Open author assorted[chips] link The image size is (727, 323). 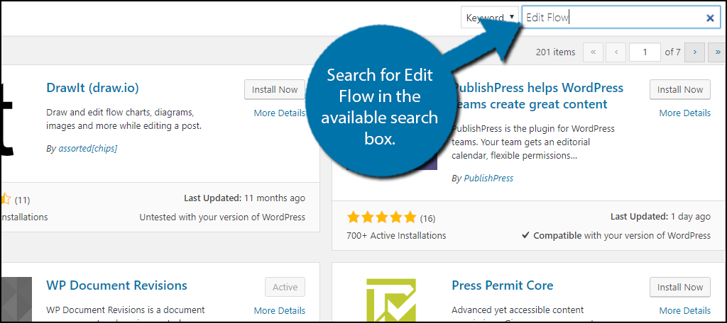tap(87, 149)
